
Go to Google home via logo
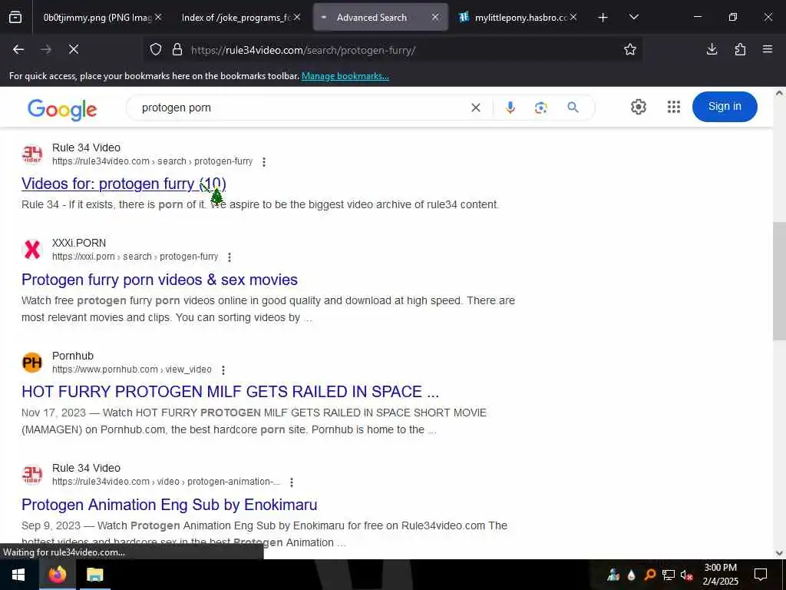click(x=62, y=109)
